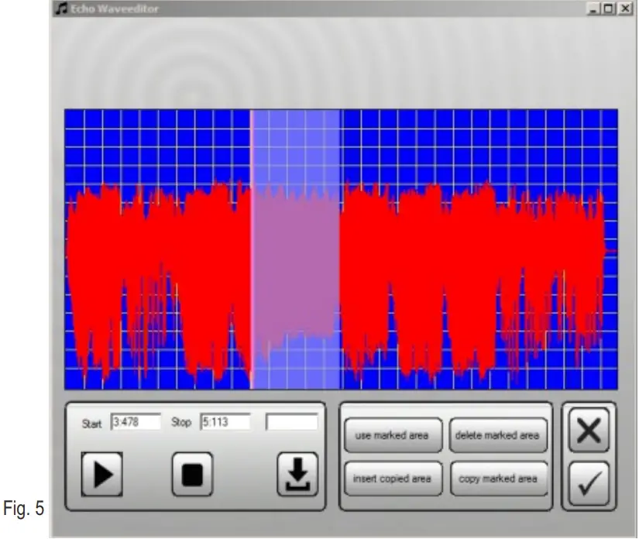Click the 'Echo Waveeditor' title text

[115, 9]
